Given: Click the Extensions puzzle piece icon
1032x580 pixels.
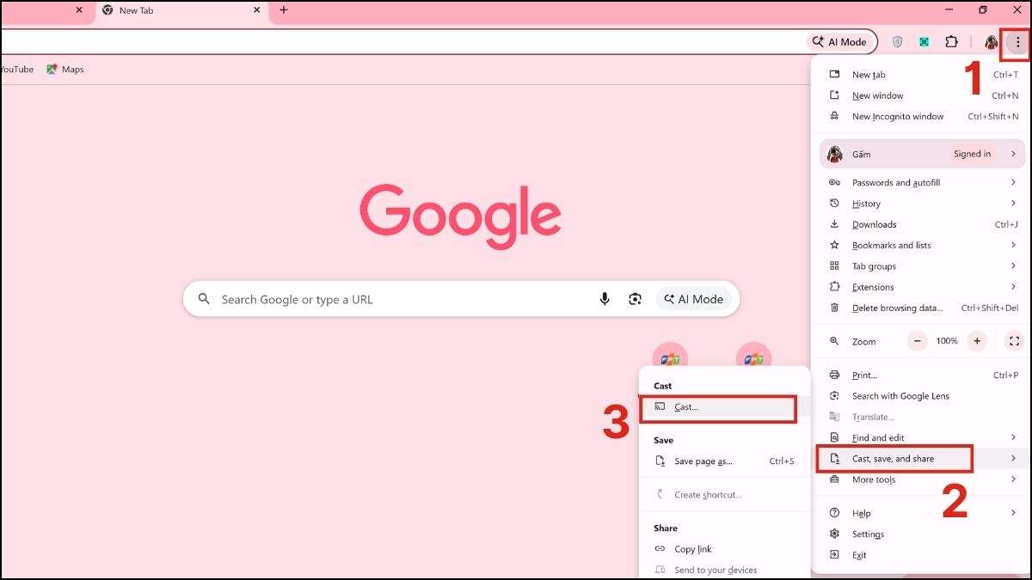Looking at the screenshot, I should pyautogui.click(x=951, y=41).
